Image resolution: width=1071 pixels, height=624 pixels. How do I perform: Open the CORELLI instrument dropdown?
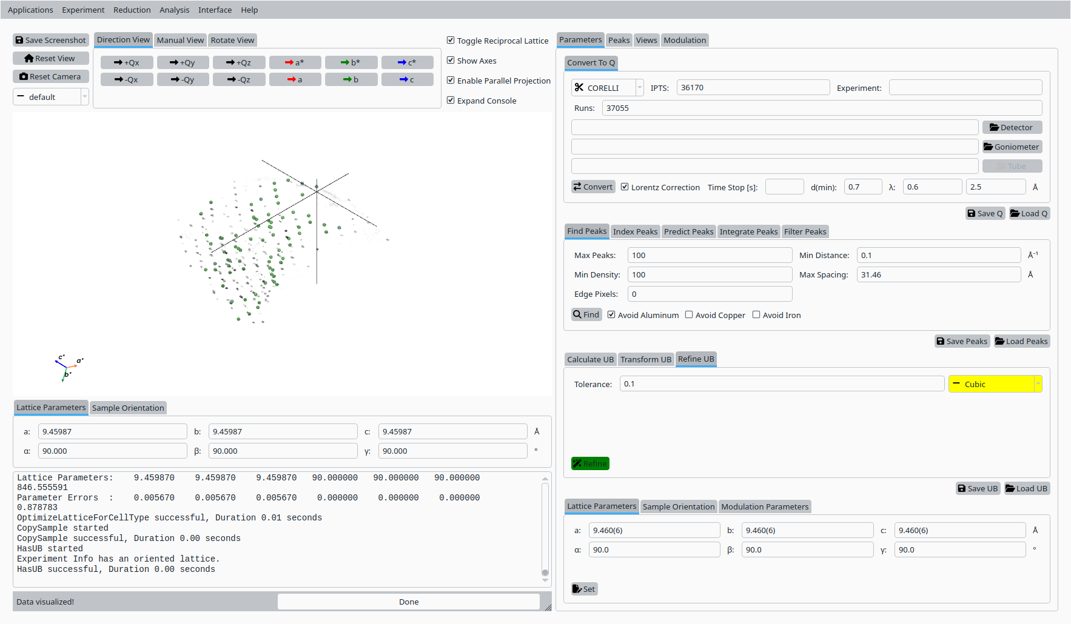click(x=607, y=88)
